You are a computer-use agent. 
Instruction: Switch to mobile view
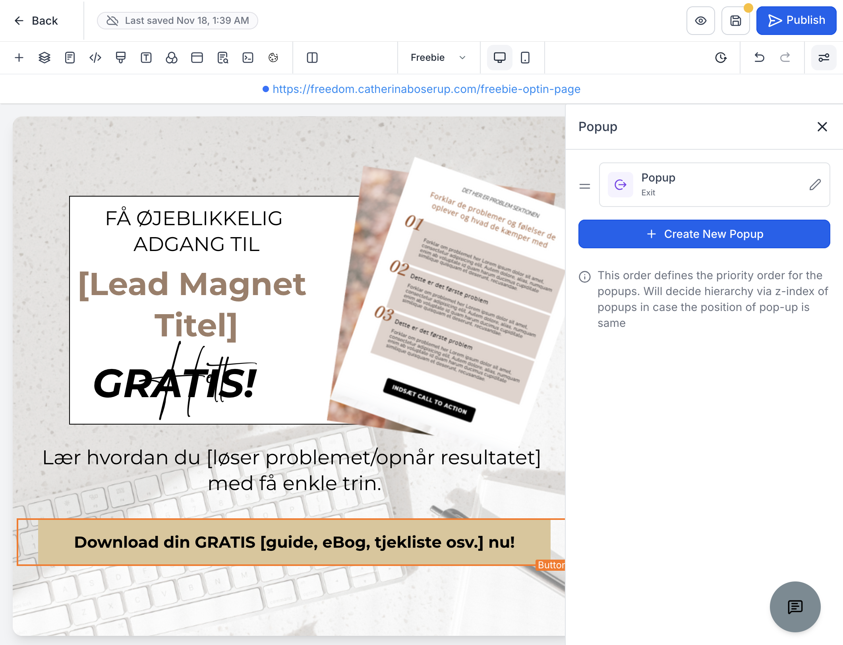coord(525,58)
